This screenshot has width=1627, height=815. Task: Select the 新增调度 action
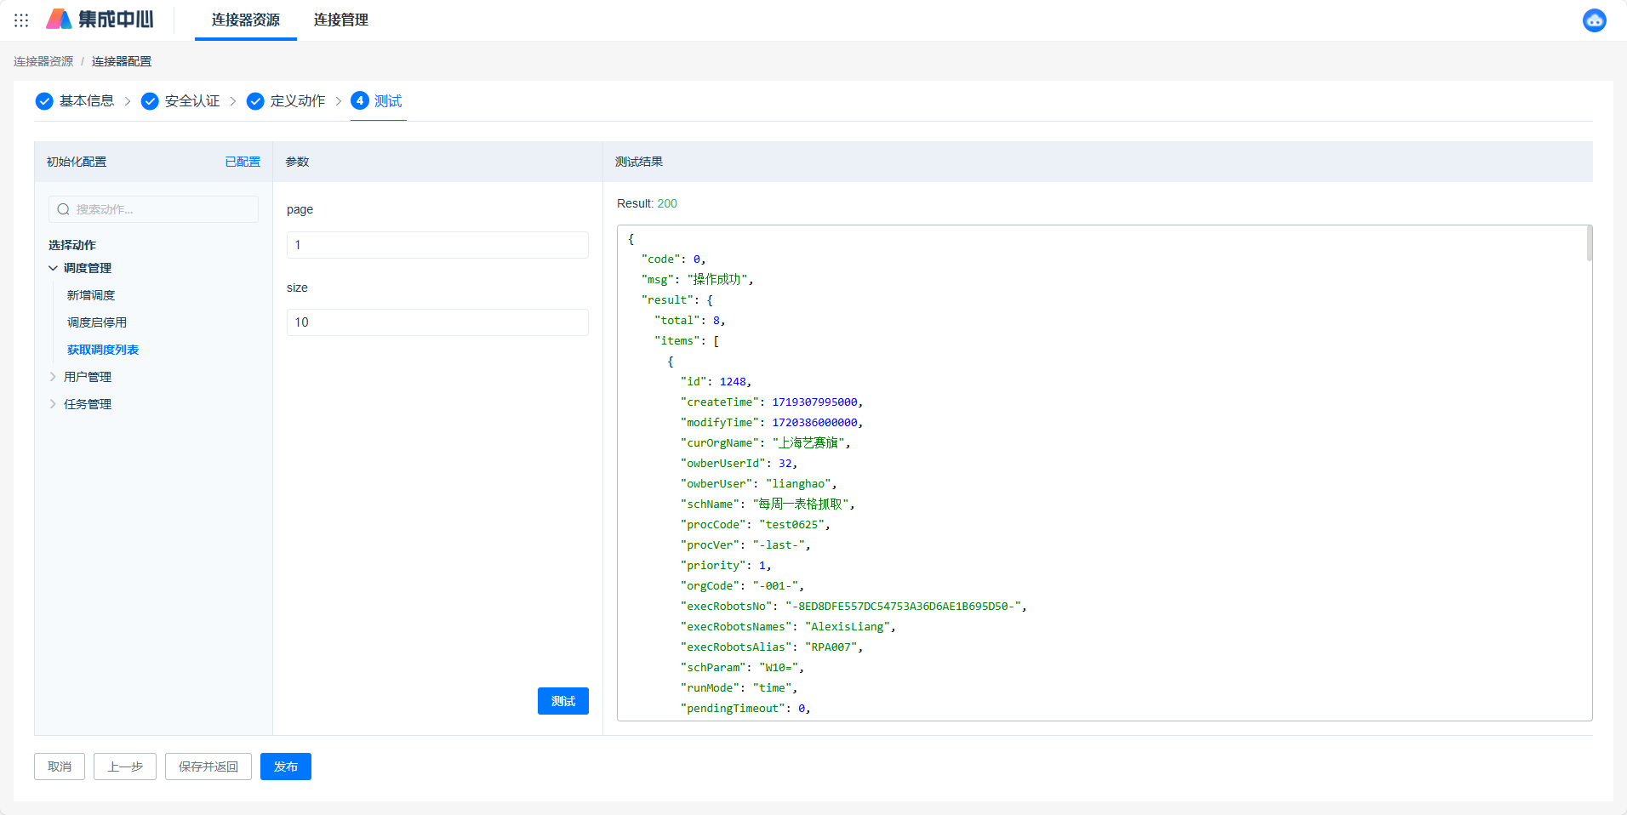91,295
